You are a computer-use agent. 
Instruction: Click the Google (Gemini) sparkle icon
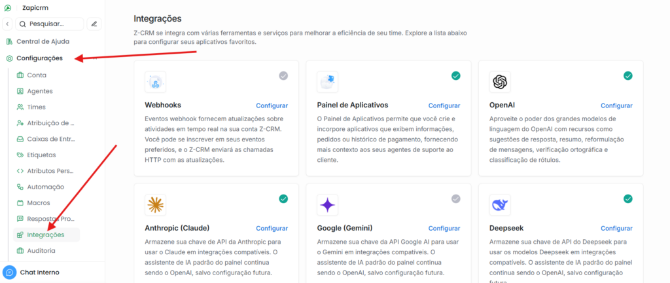(x=327, y=205)
